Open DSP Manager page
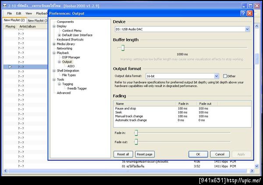This screenshot has width=263, height=185. pos(71,58)
